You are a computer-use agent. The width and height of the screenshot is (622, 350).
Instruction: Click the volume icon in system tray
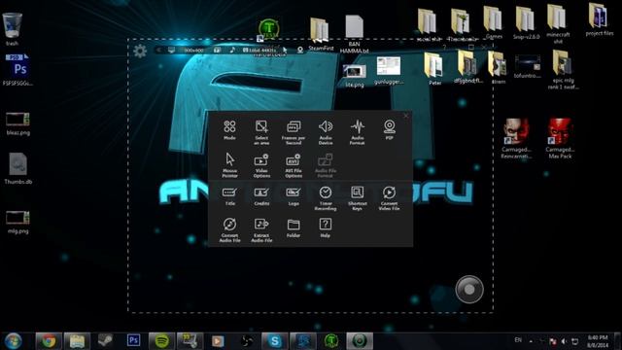[x=564, y=341]
